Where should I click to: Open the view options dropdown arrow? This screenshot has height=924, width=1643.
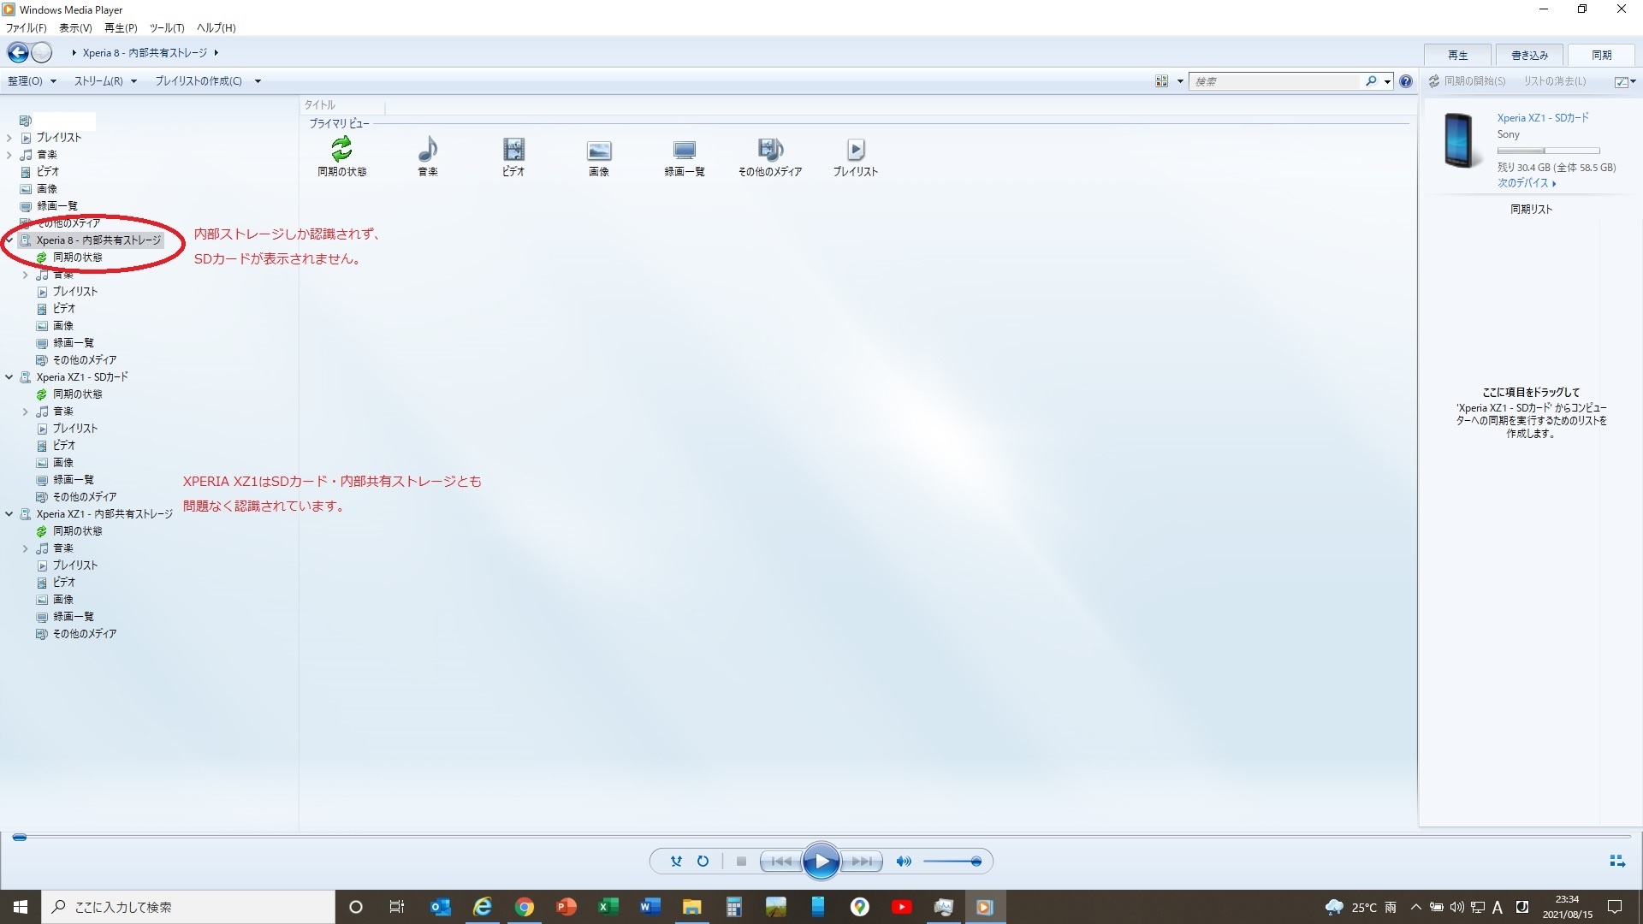(1180, 81)
